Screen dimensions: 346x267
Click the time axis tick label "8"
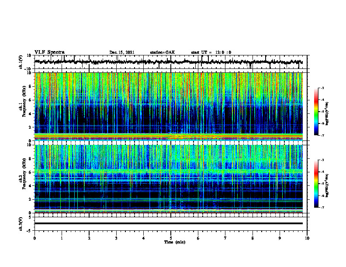click(253, 238)
